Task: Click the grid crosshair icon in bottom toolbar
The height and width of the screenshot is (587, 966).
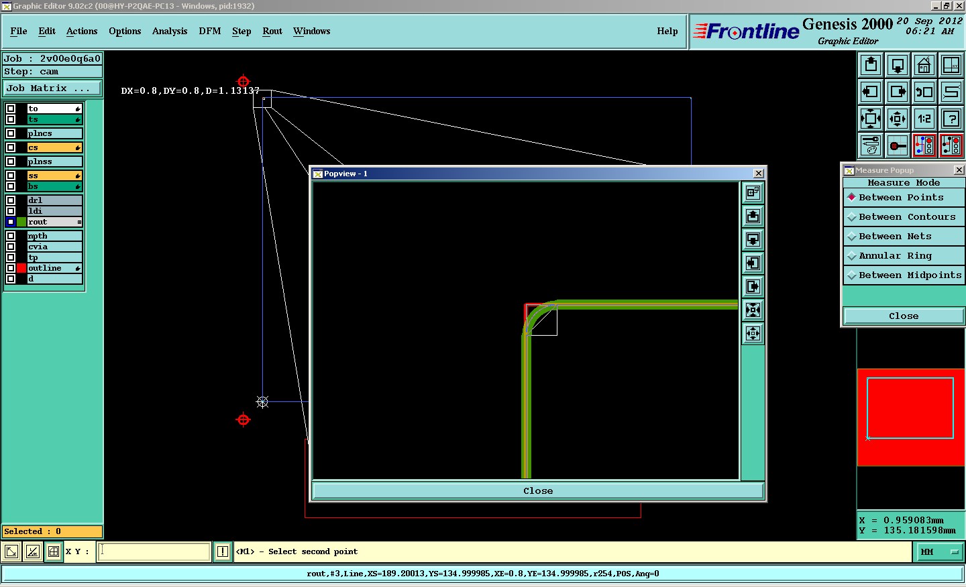Action: coord(54,551)
